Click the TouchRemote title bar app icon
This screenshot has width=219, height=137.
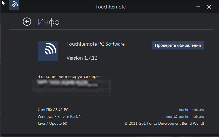(14, 5)
